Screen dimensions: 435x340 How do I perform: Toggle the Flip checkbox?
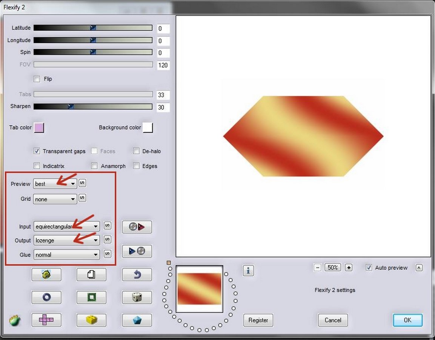37,79
